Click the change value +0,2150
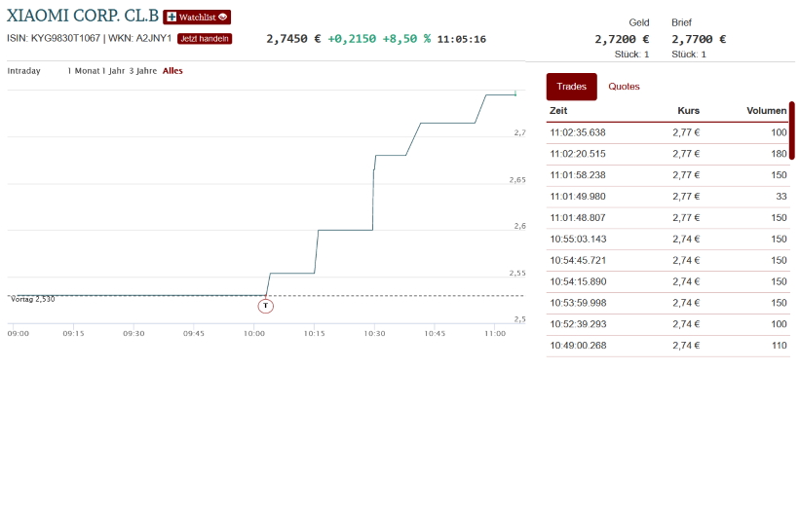The height and width of the screenshot is (518, 800). (352, 39)
